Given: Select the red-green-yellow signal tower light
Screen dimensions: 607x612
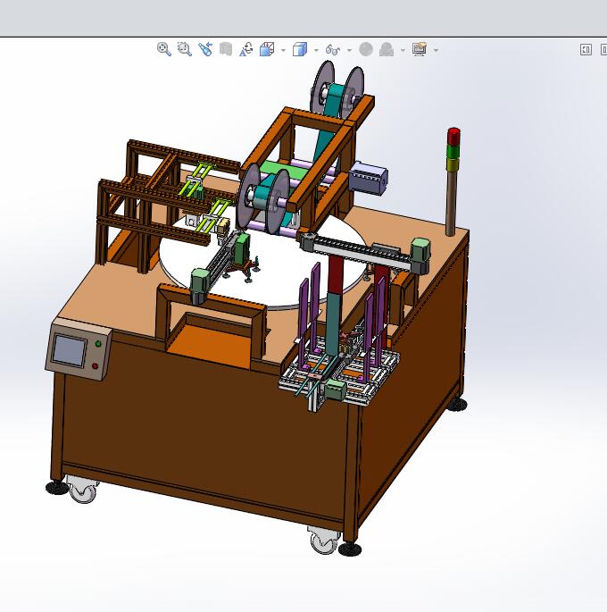Looking at the screenshot, I should [x=453, y=149].
